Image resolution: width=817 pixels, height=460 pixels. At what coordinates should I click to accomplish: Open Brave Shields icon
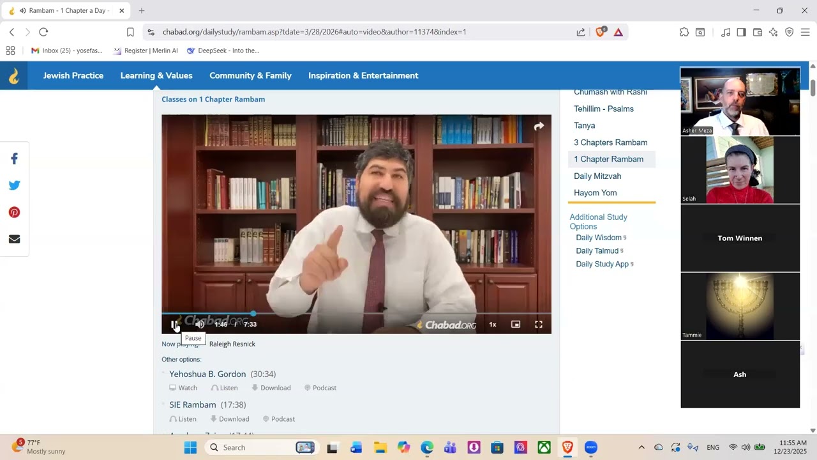click(600, 32)
